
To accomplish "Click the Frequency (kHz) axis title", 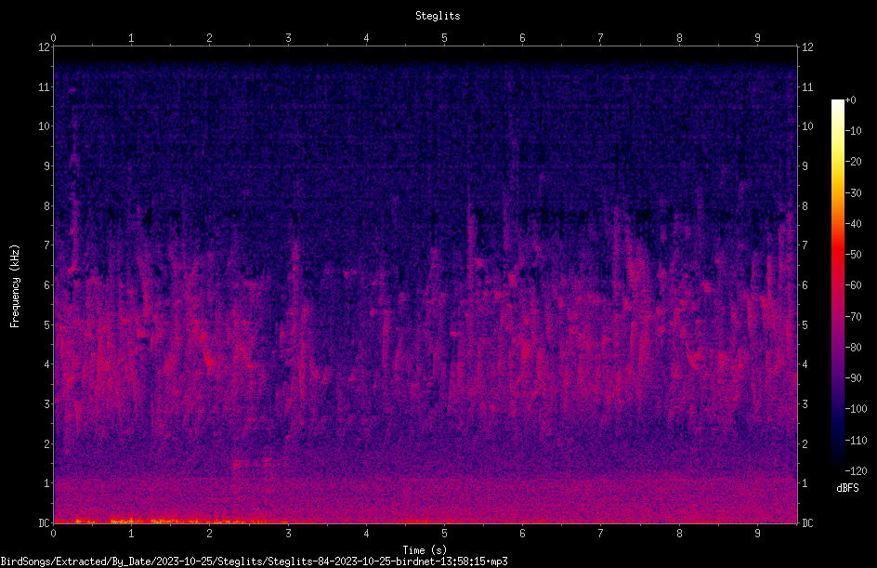I will pyautogui.click(x=15, y=285).
